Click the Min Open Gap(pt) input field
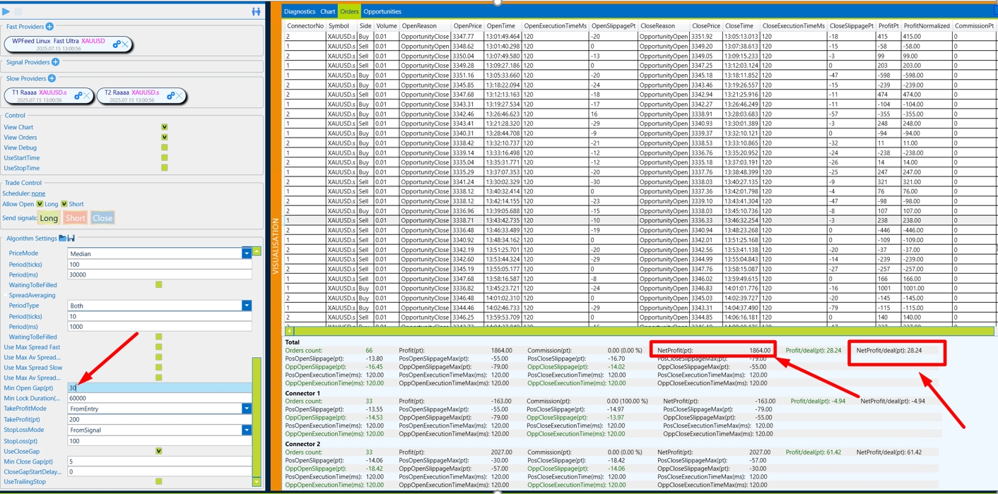The height and width of the screenshot is (494, 998). [x=160, y=388]
